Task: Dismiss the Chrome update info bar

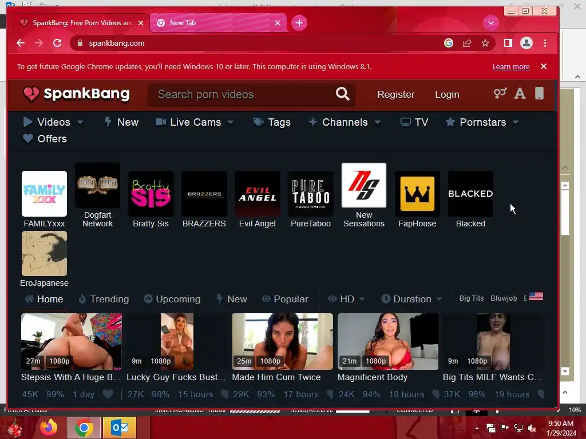Action: click(544, 66)
